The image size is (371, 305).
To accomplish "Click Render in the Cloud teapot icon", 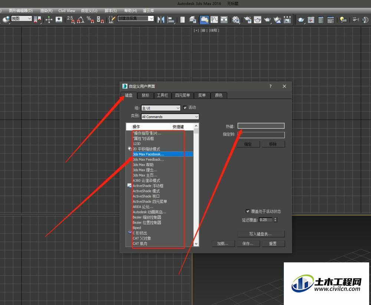I will 277,19.
